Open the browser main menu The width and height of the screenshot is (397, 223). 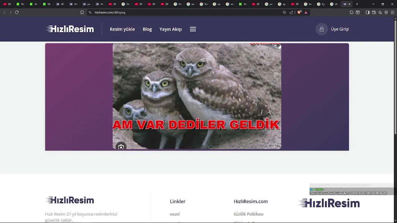(392, 12)
